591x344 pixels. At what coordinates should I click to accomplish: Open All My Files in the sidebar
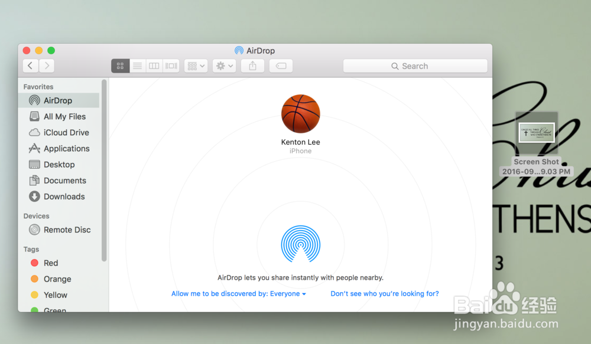59,117
